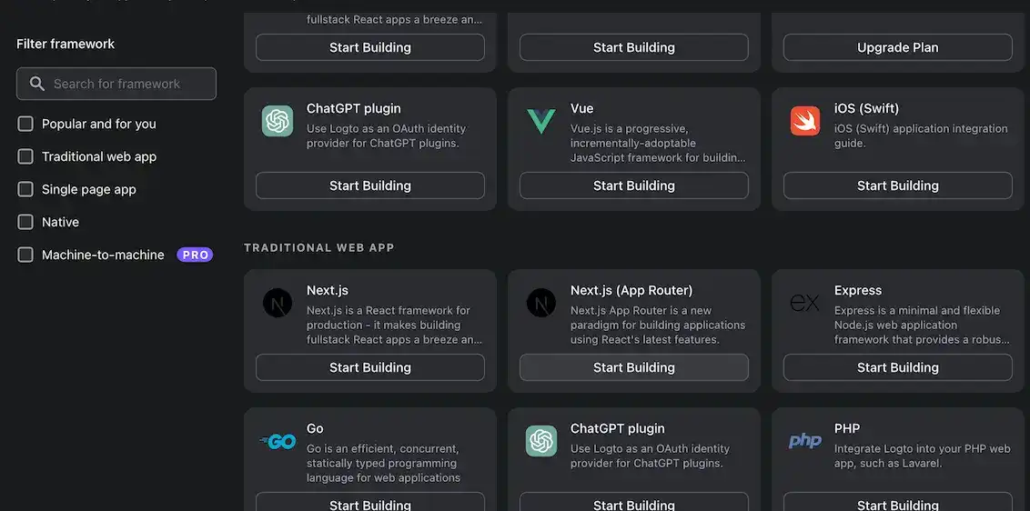Click the Express logo icon
This screenshot has width=1030, height=511.
(x=805, y=303)
